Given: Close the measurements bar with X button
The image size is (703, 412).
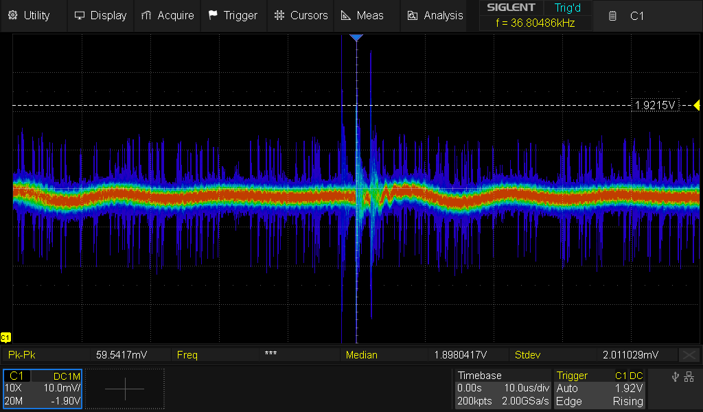Looking at the screenshot, I should click(689, 355).
